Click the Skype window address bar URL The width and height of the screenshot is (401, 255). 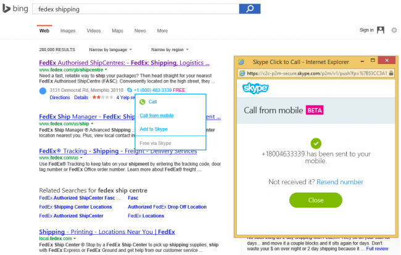point(317,73)
